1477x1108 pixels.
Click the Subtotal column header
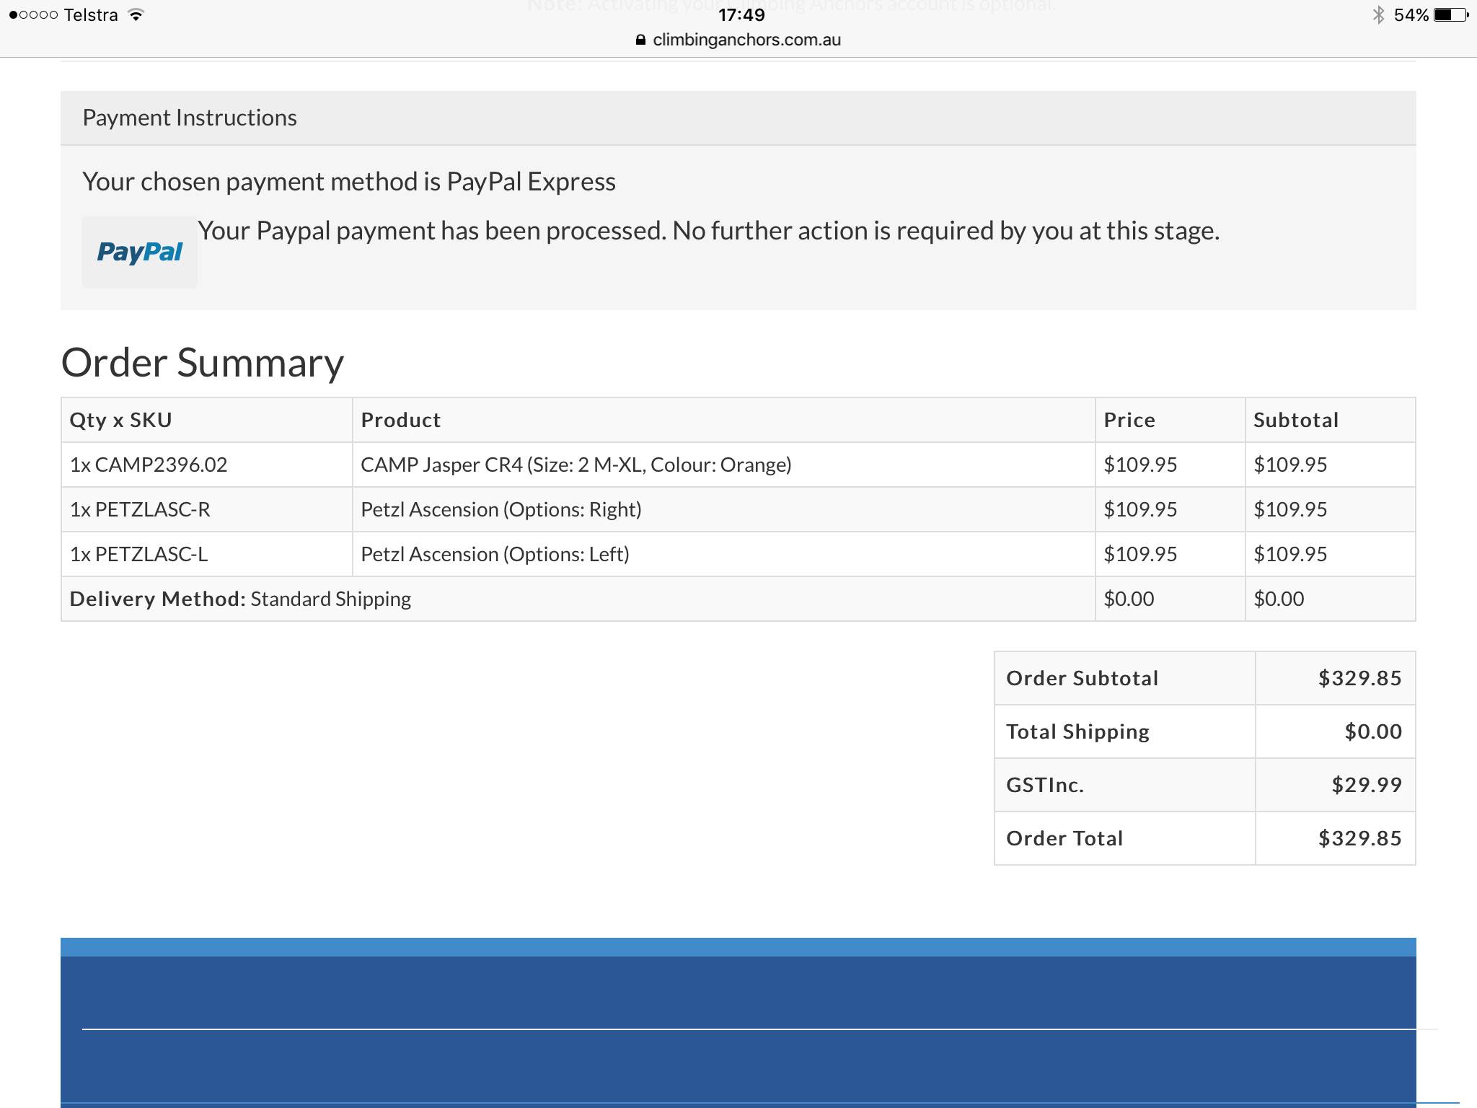point(1295,420)
